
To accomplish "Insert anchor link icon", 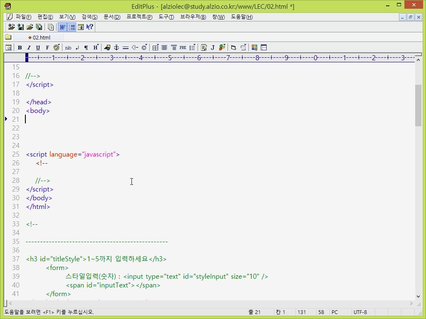I will coord(116,47).
